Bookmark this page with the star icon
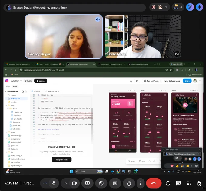This screenshot has width=206, height=191. [x=171, y=70]
